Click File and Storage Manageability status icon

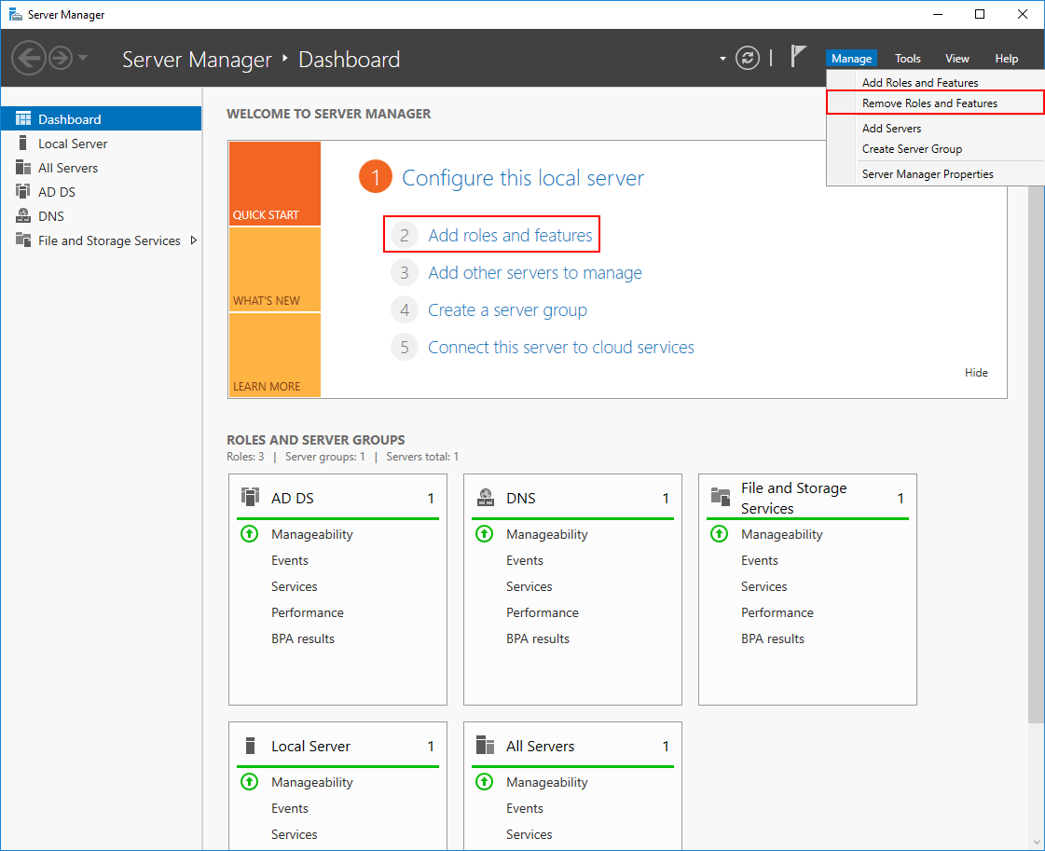719,534
